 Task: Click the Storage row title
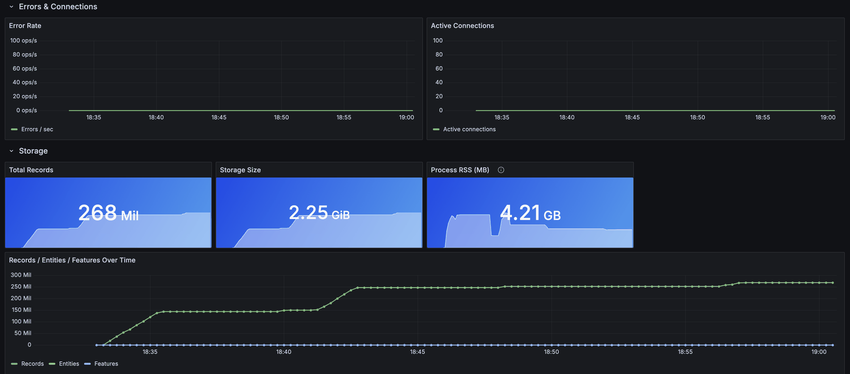pos(33,151)
